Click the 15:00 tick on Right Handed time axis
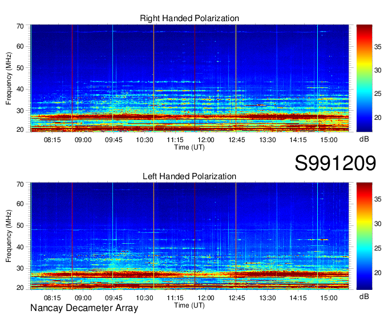The width and height of the screenshot is (388, 315). point(329,140)
